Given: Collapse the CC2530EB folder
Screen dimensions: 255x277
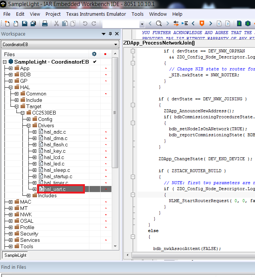Looking at the screenshot, I should (x=22, y=113).
